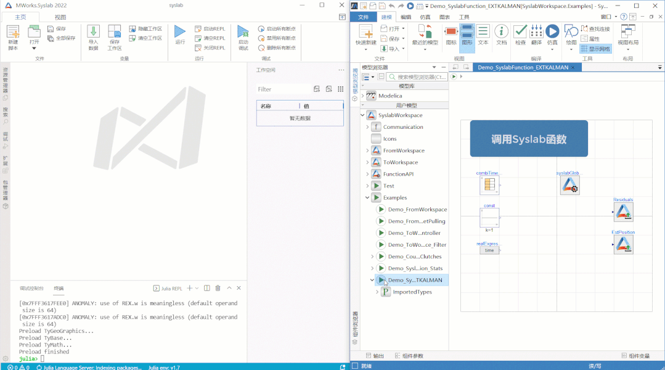Click the model browser search field
The height and width of the screenshot is (370, 665).
pos(417,77)
